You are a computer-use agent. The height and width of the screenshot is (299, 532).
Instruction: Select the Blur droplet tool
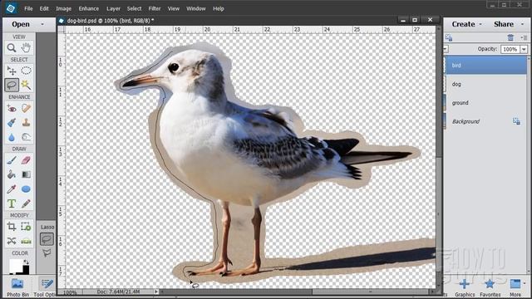coord(12,137)
